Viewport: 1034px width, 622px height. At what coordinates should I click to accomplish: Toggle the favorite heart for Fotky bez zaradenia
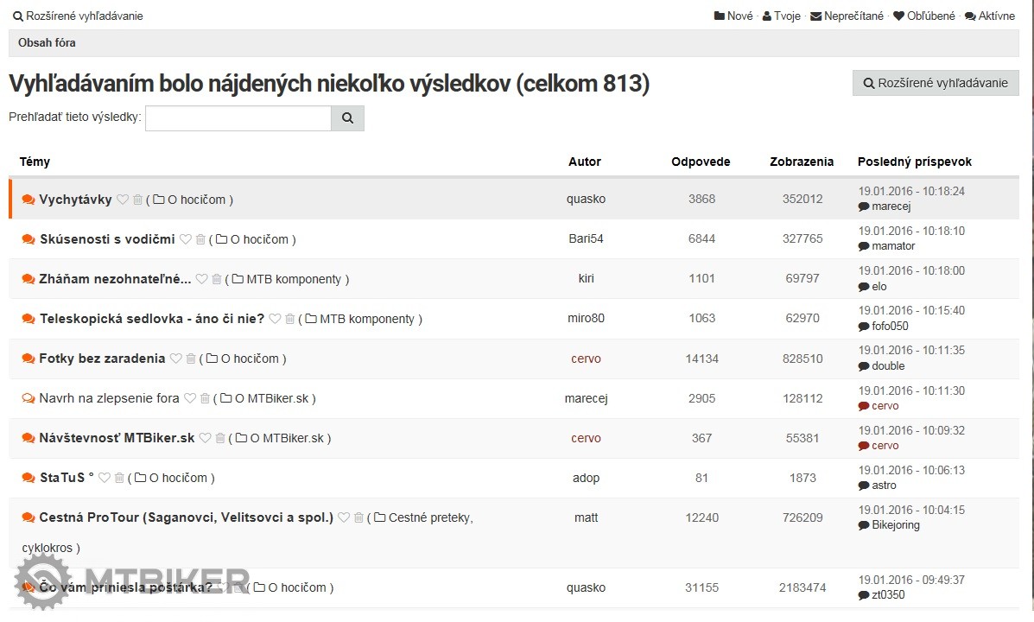click(x=175, y=359)
